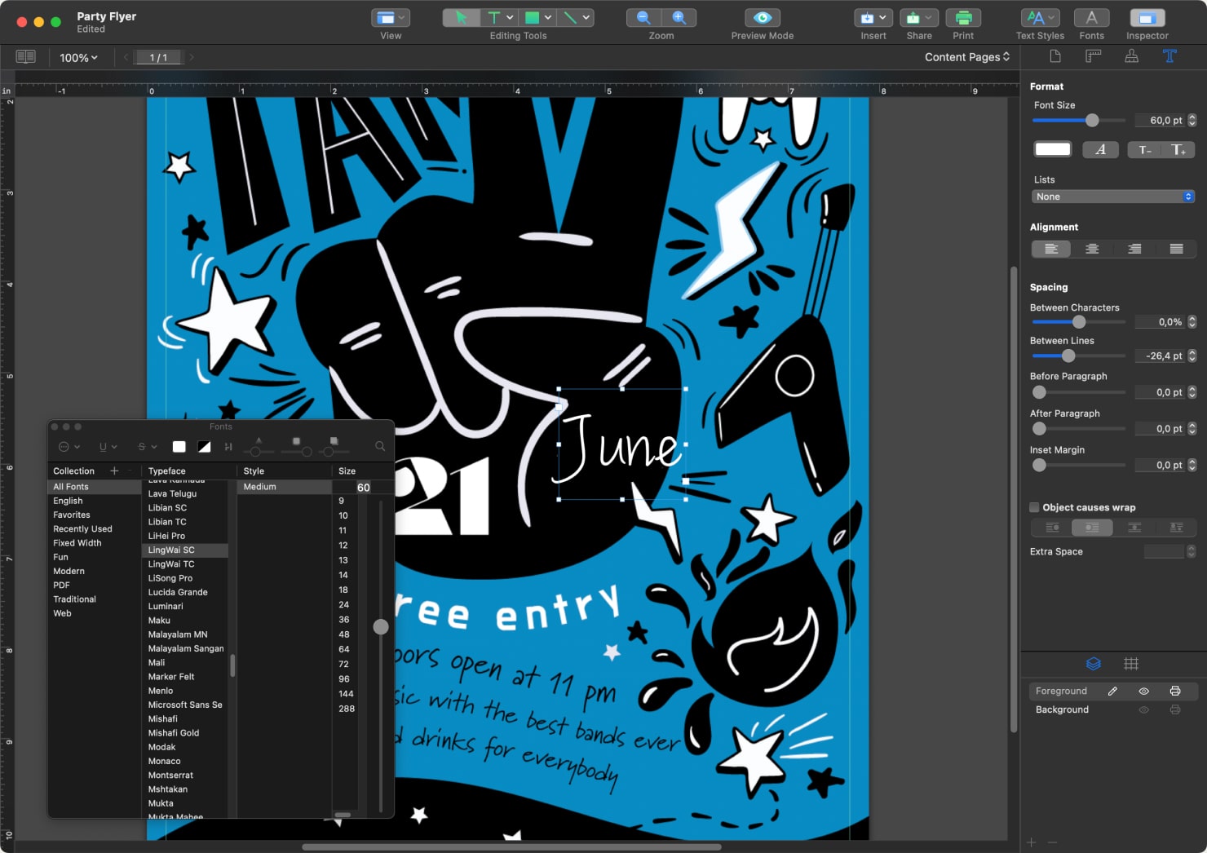Open the Share toolbar dropdown
1207x853 pixels.
click(x=919, y=17)
